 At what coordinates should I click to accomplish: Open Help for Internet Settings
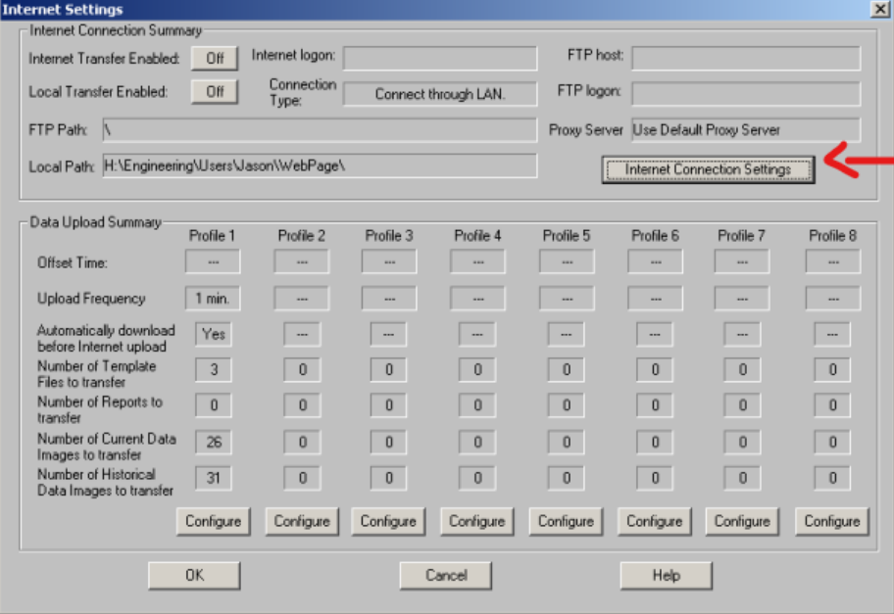(x=666, y=575)
